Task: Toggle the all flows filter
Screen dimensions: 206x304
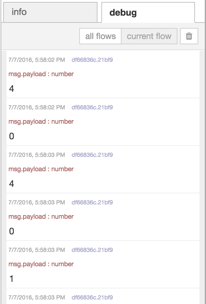Action: pos(100,36)
